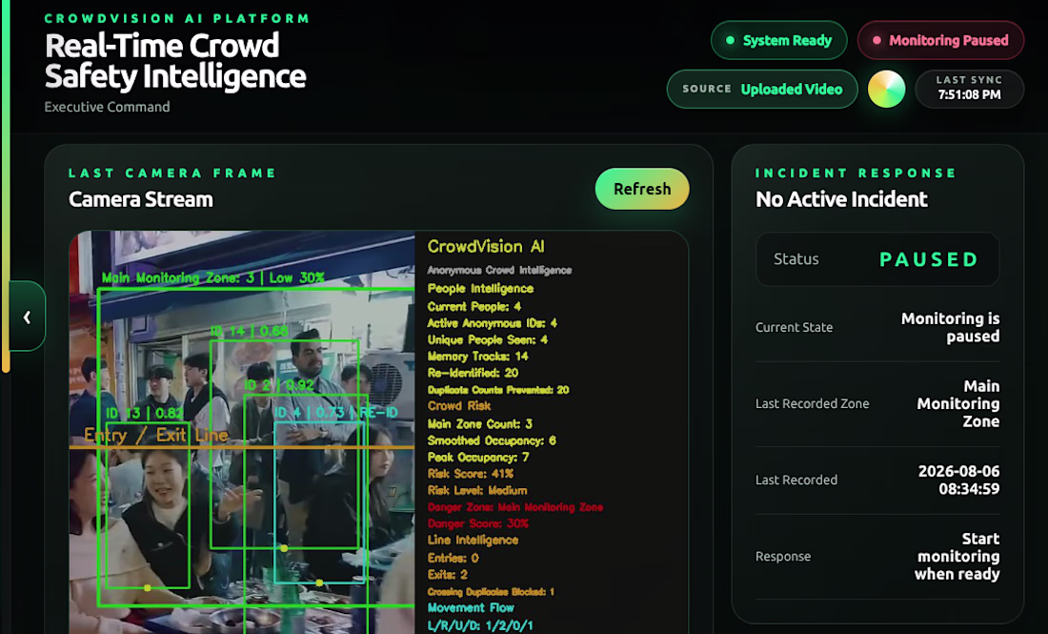1048x634 pixels.
Task: Click the "2026-08-06 08:34:59" timestamp value
Action: coord(959,480)
